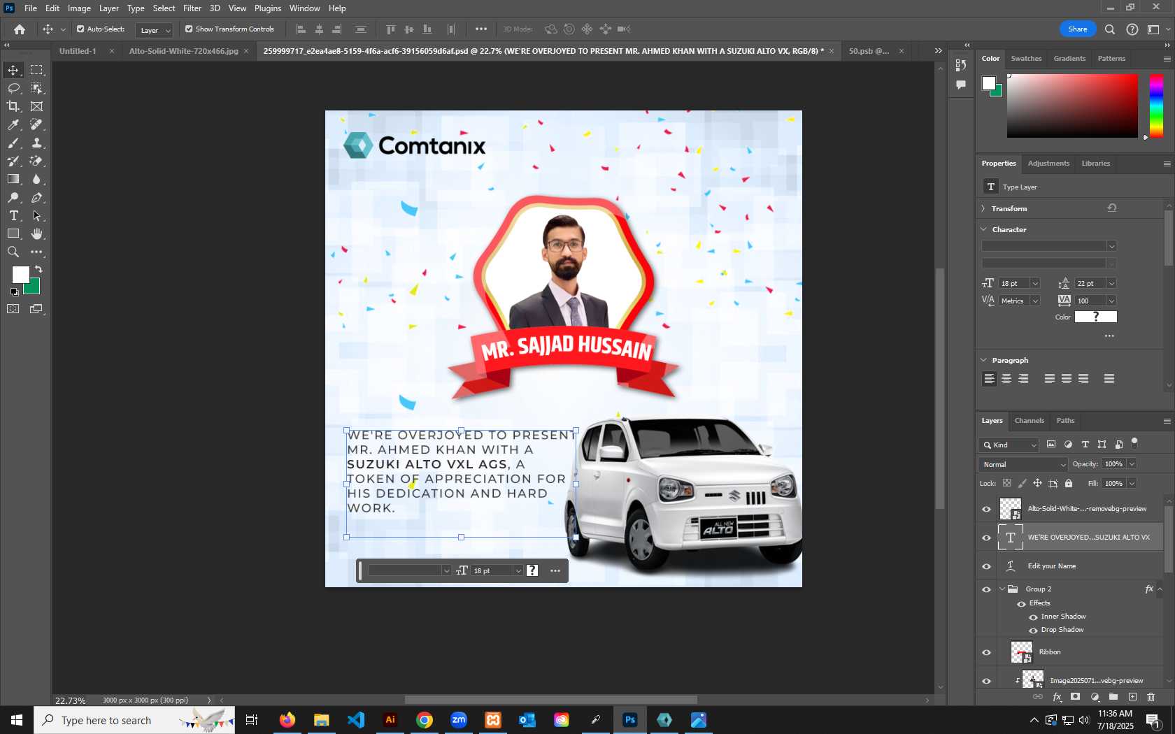Open the Help question mark icon
This screenshot has height=734, width=1175.
point(1132,29)
